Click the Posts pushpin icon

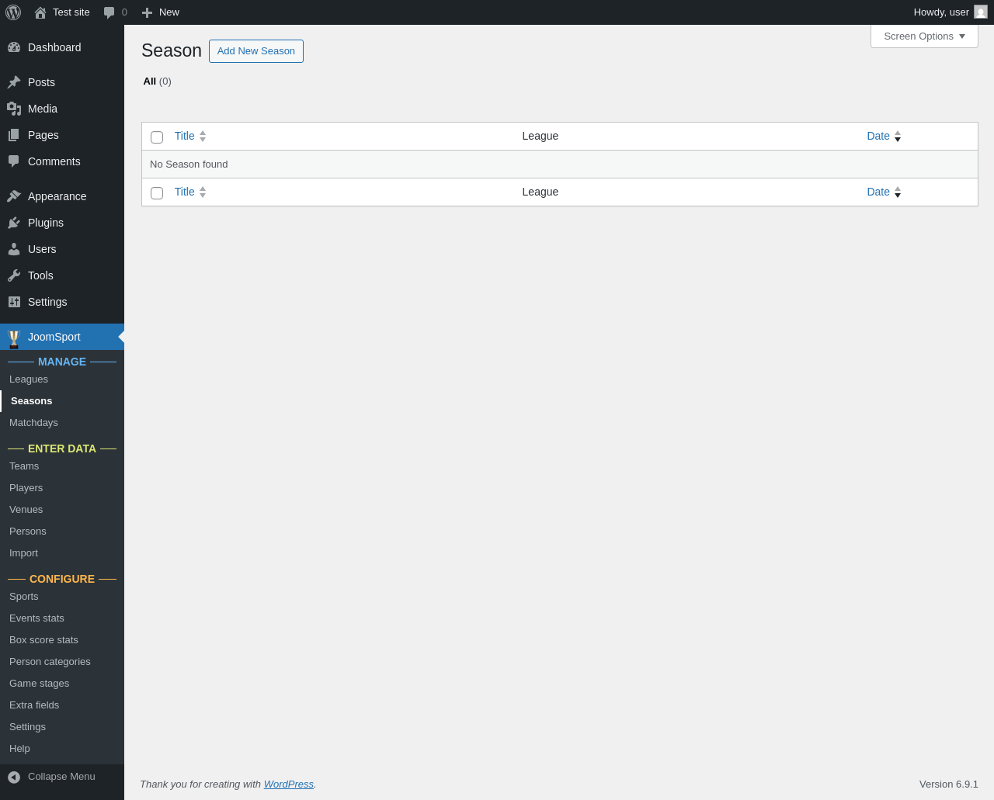[x=14, y=82]
